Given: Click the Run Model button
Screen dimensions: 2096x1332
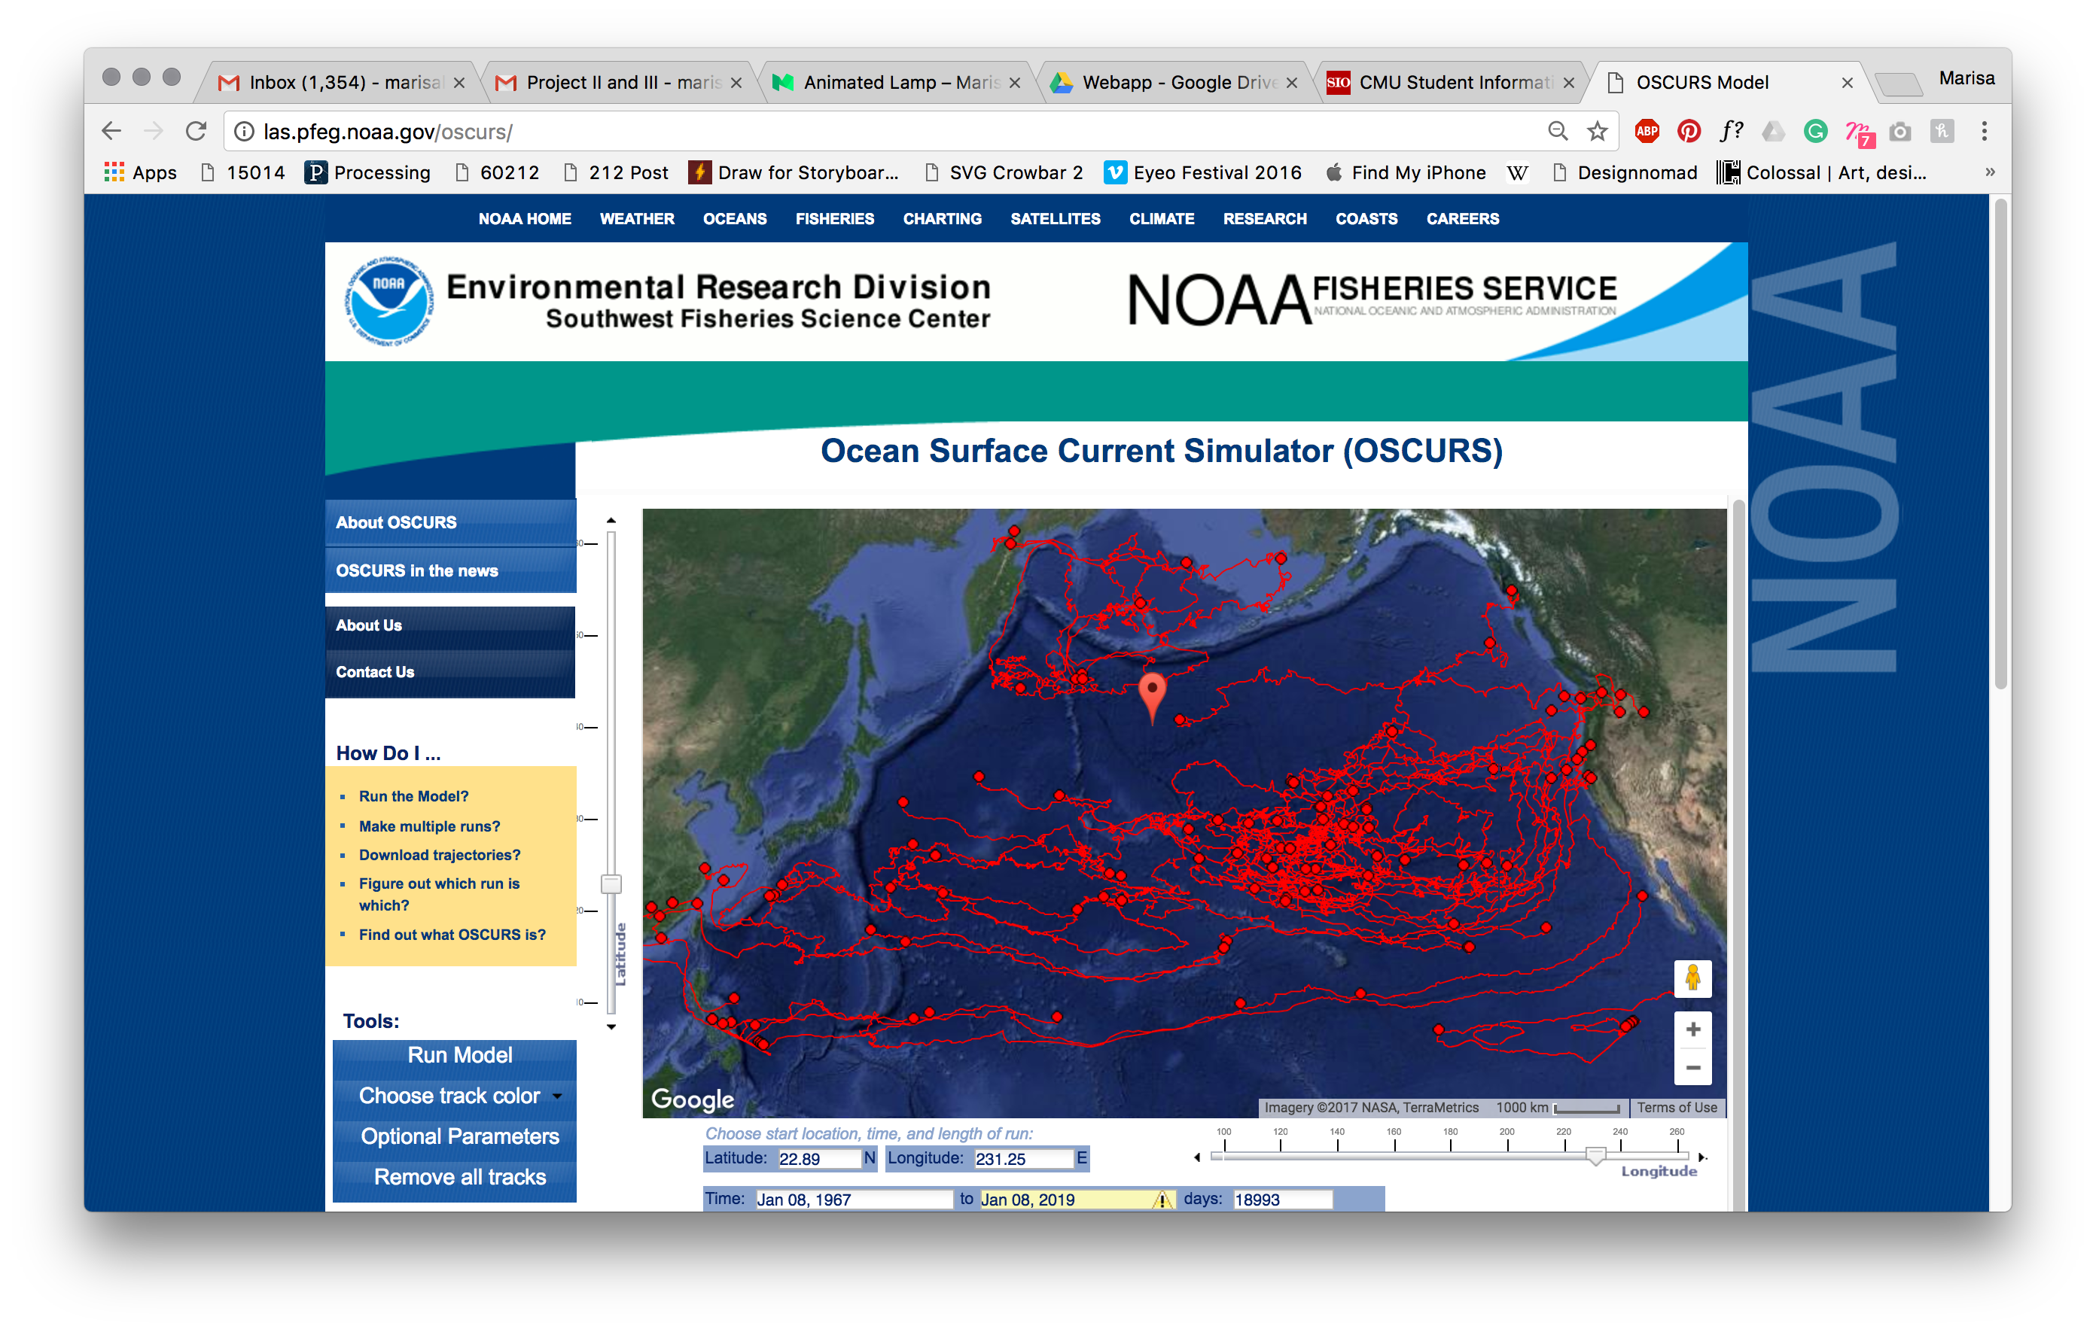Looking at the screenshot, I should tap(455, 1055).
